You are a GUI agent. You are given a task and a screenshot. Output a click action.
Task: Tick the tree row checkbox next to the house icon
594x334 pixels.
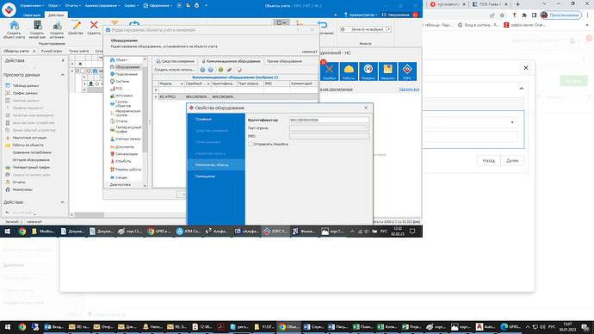(x=82, y=71)
